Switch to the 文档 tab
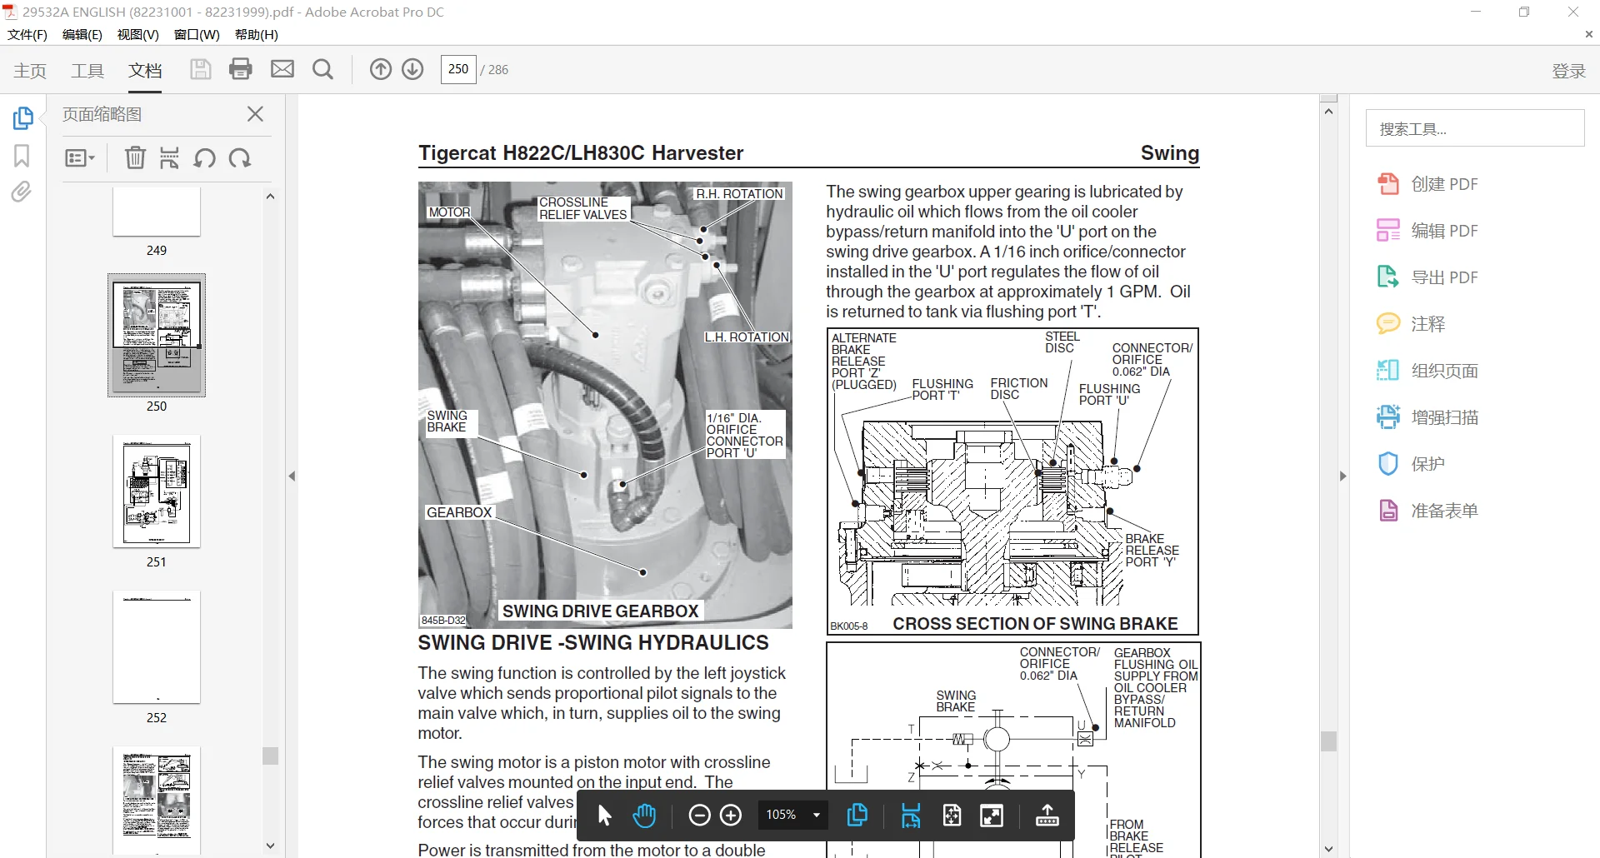The width and height of the screenshot is (1600, 858). 145,71
